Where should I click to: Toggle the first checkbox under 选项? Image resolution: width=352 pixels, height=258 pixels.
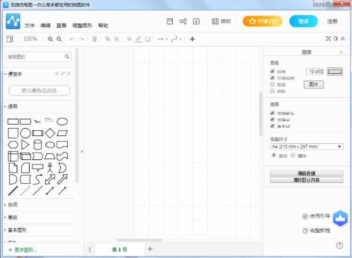click(272, 113)
